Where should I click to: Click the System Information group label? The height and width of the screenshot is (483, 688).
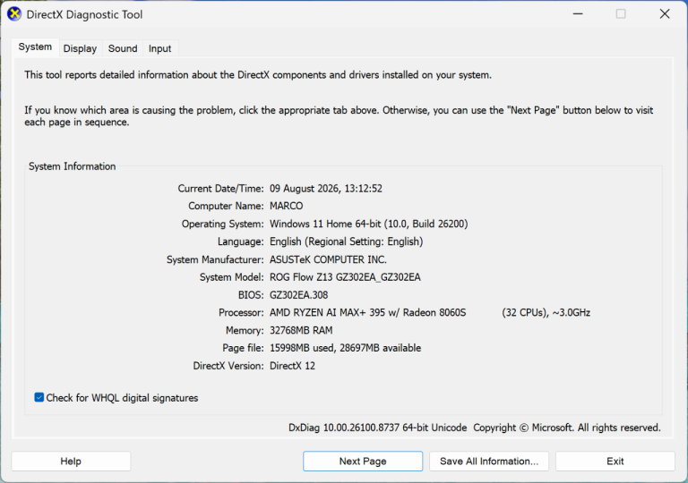73,166
